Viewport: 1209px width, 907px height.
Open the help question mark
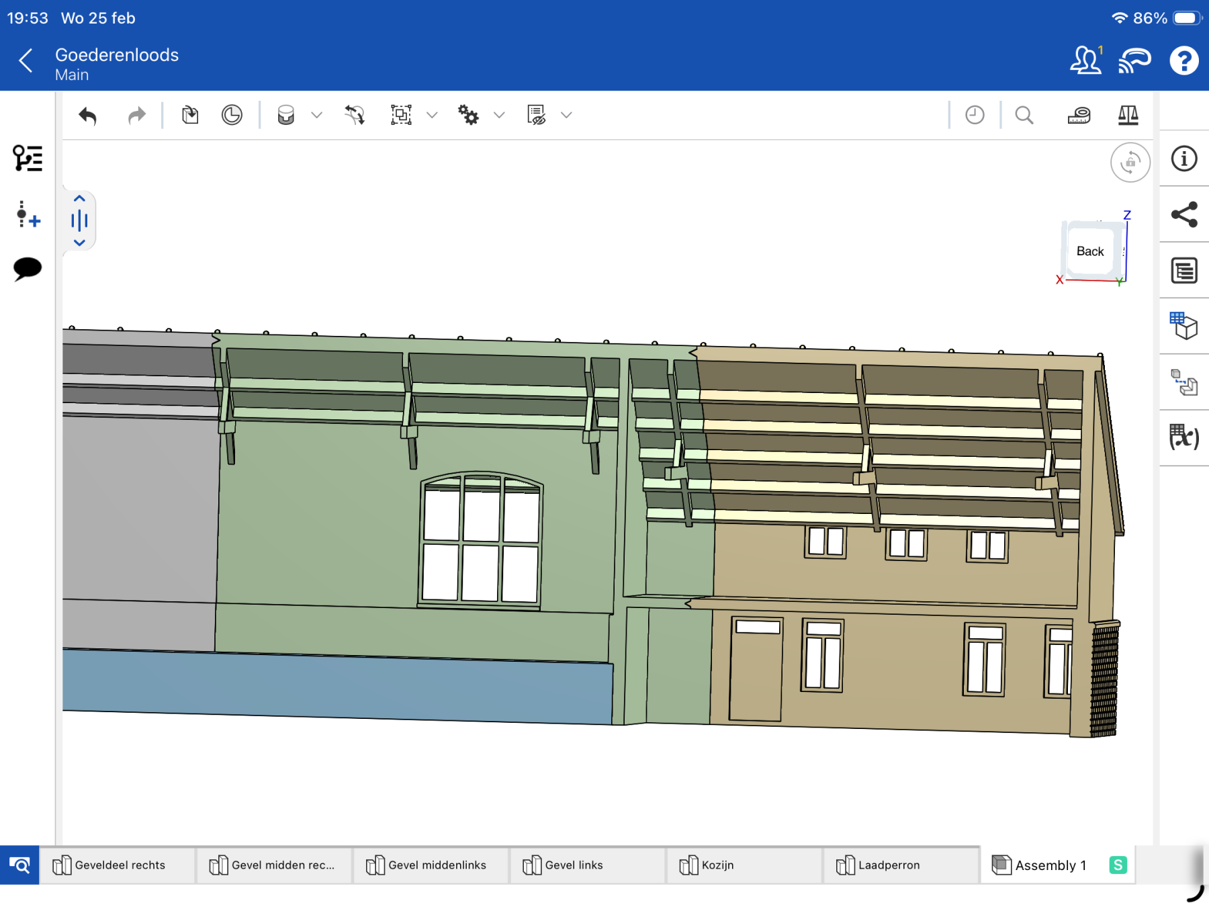click(1183, 61)
